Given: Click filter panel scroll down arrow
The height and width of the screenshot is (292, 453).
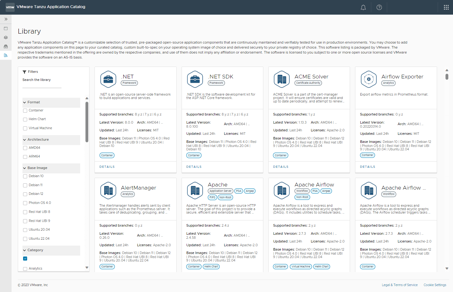Looking at the screenshot, I should tap(87, 268).
